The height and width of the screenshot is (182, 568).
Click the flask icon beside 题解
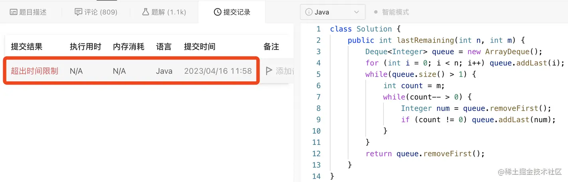pyautogui.click(x=146, y=12)
